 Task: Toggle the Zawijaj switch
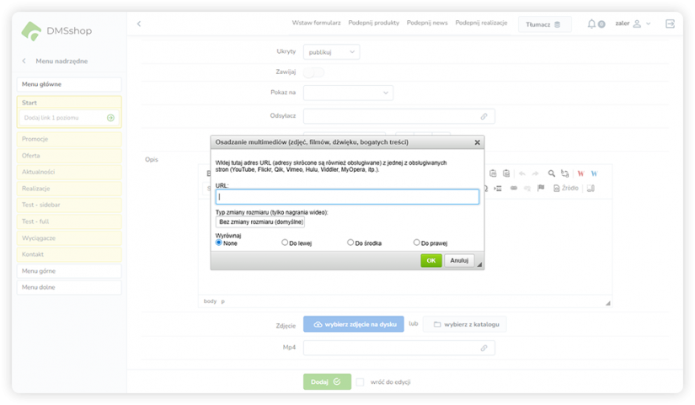tap(313, 72)
